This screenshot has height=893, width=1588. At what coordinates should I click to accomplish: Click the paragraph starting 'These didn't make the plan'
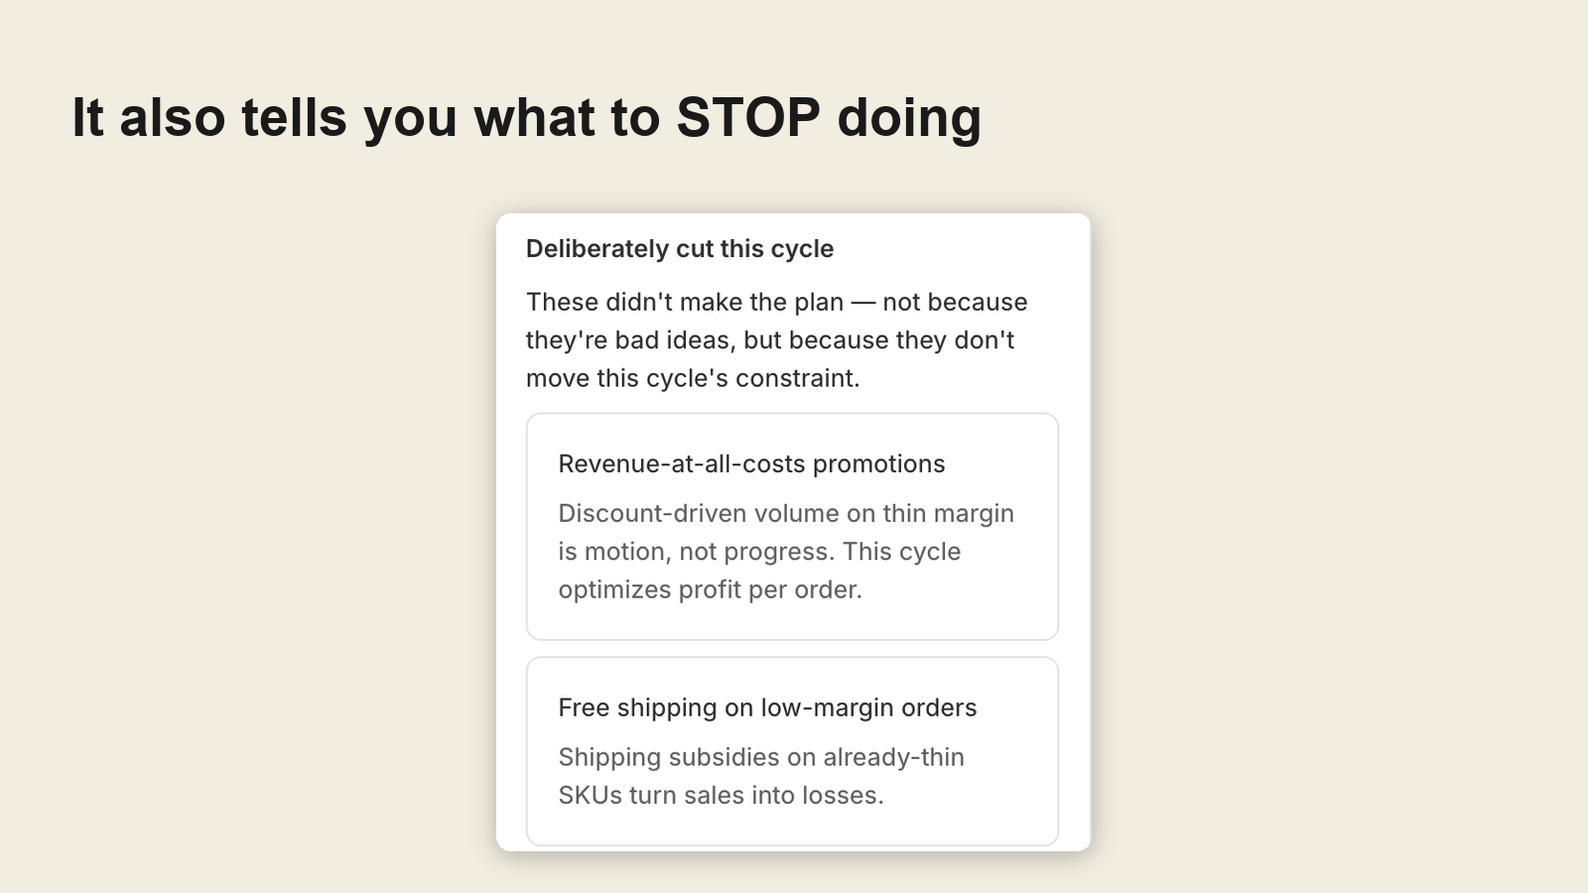777,339
